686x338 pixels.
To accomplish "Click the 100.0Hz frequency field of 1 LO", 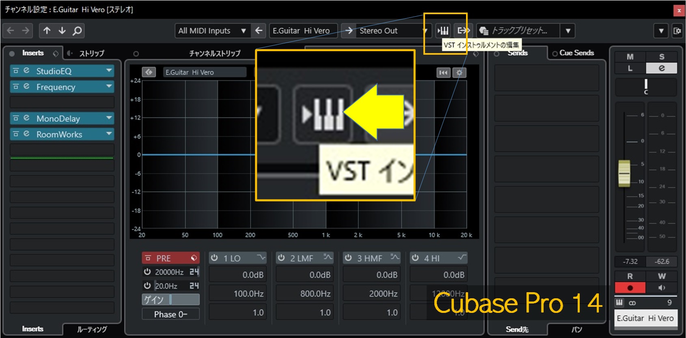I will (x=237, y=293).
